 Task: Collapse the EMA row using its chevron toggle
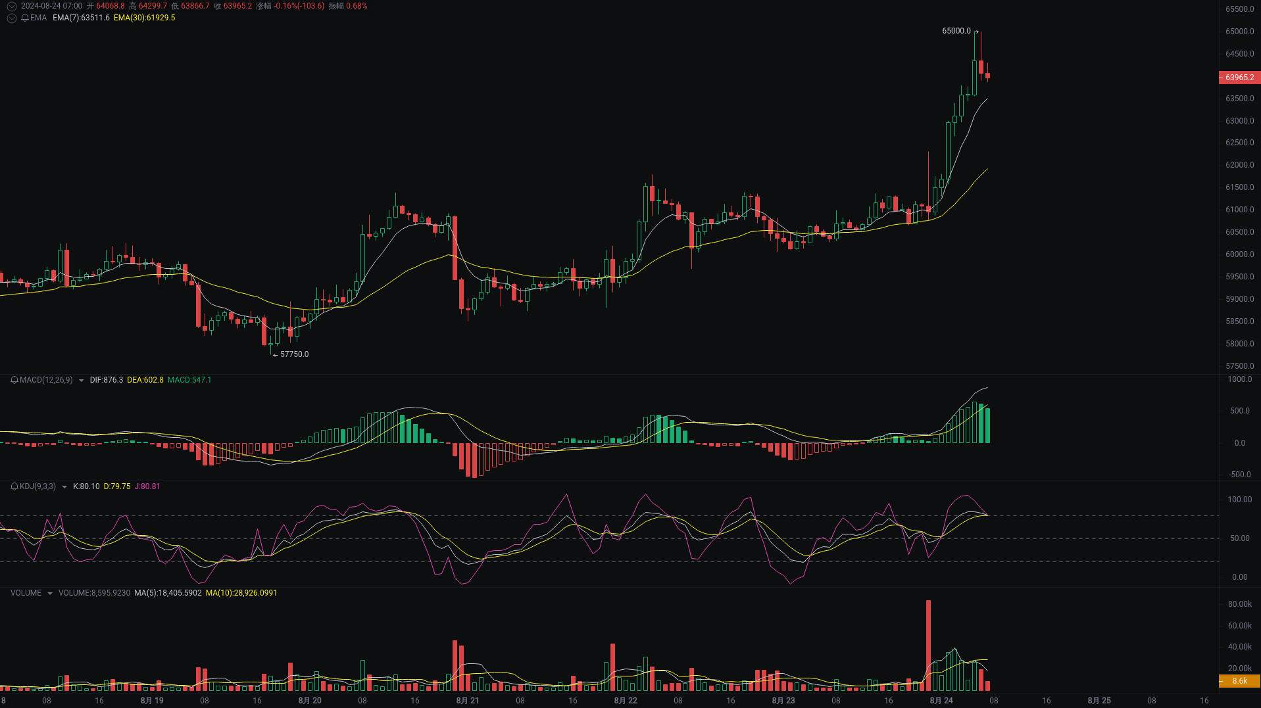pyautogui.click(x=11, y=18)
